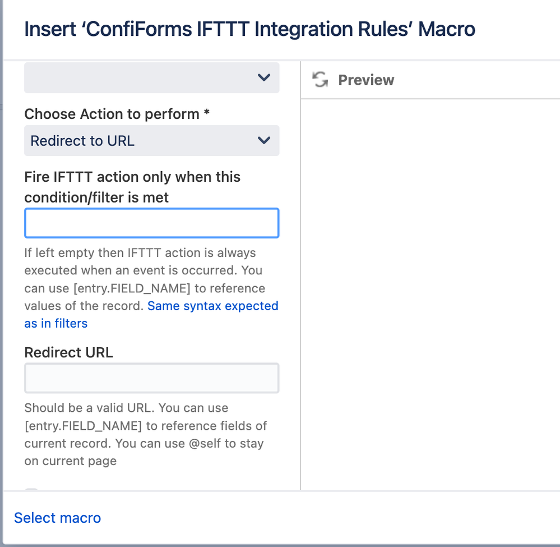This screenshot has width=560, height=547.
Task: Click the 'Redirect URL' field label
Action: point(68,352)
